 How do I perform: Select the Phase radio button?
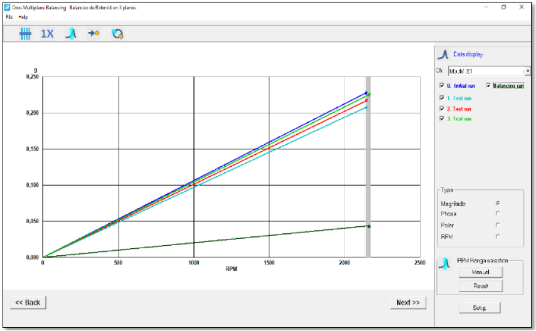[x=498, y=214]
